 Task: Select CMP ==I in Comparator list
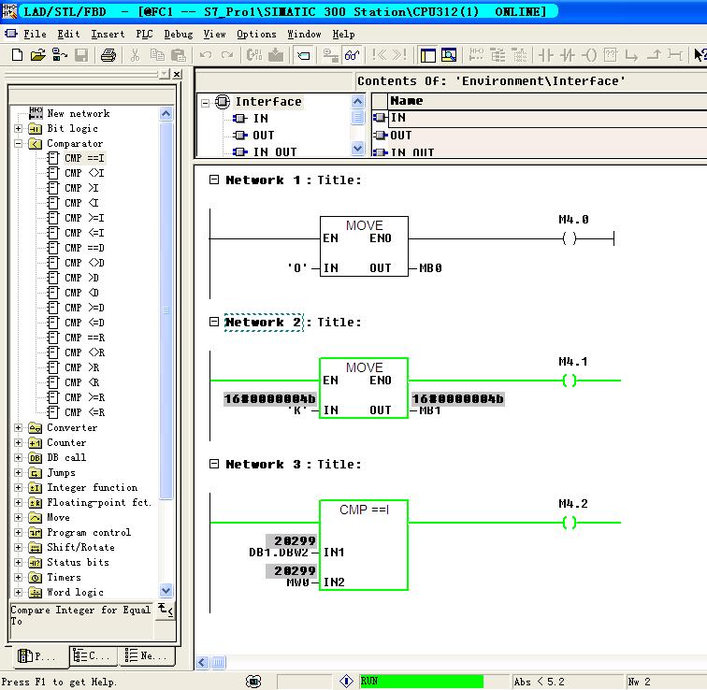click(x=84, y=158)
